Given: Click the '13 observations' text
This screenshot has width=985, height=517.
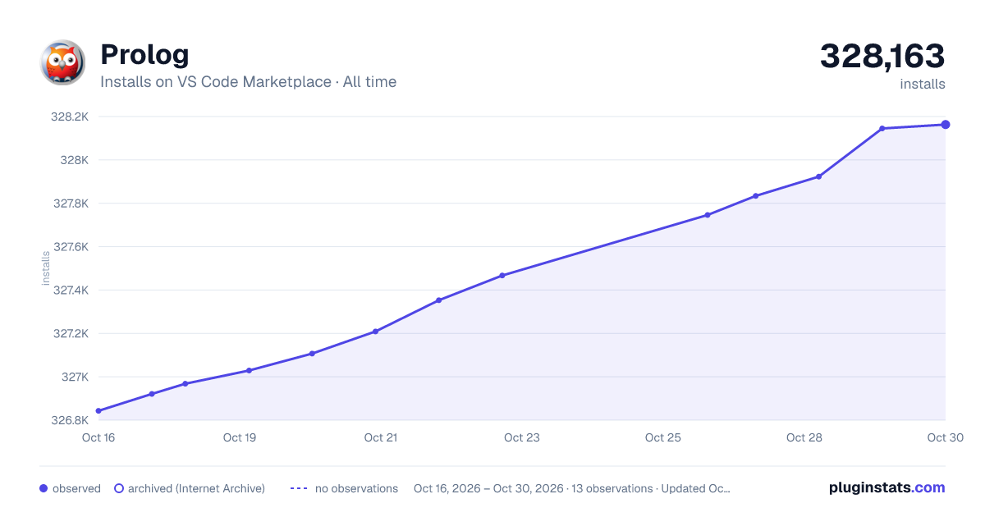Looking at the screenshot, I should point(612,488).
